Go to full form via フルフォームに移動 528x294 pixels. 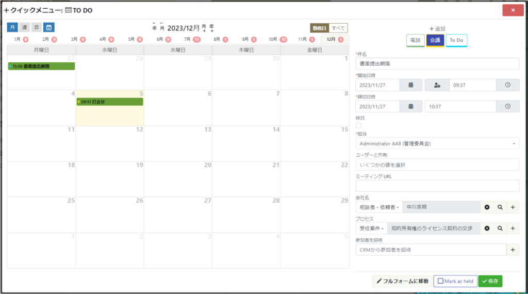[402, 281]
